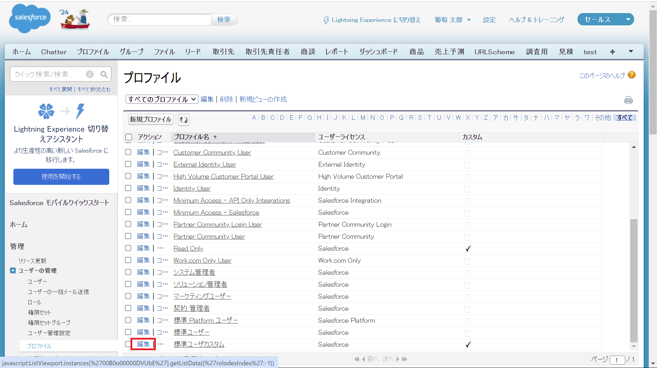Open 権限セット in setup tree

pyautogui.click(x=40, y=312)
